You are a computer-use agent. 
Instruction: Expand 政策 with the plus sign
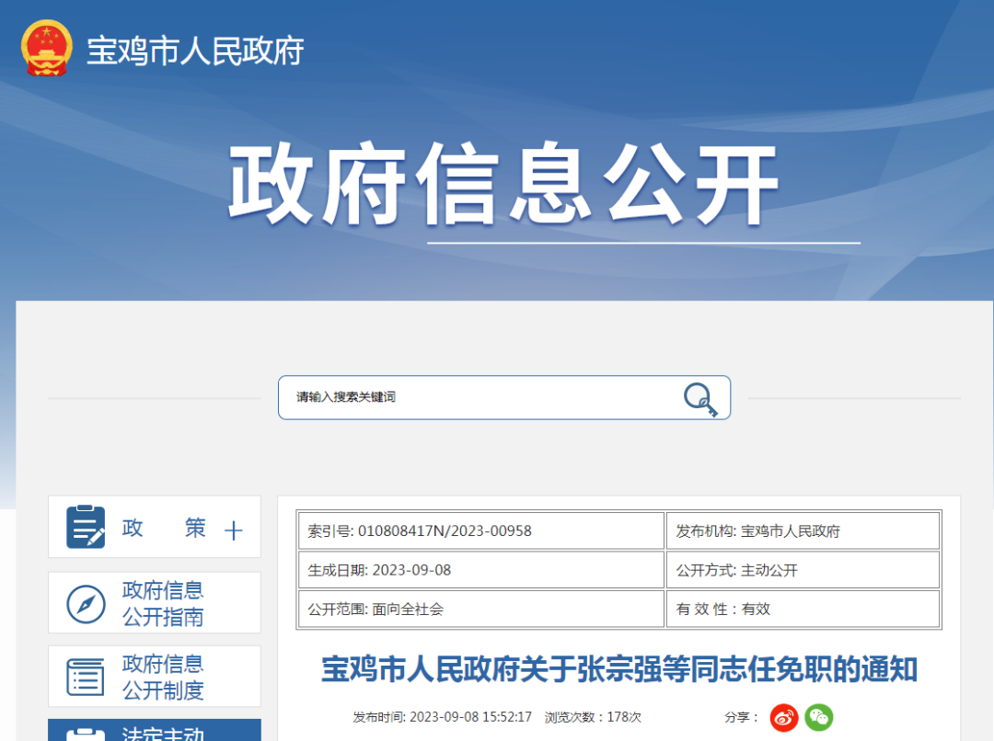[x=233, y=530]
